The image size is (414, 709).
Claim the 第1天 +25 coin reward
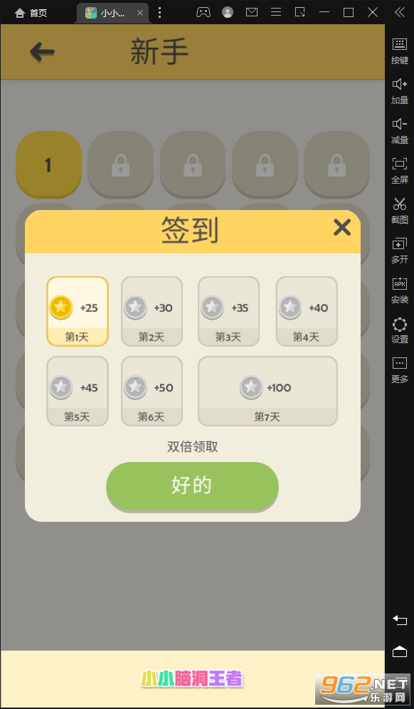tap(78, 311)
